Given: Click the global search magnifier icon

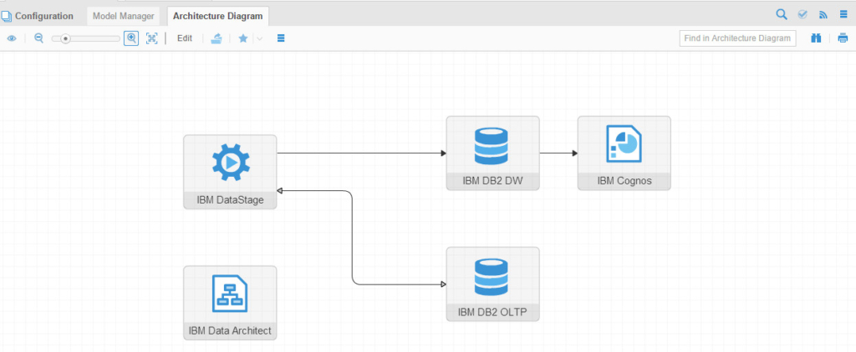Looking at the screenshot, I should [x=782, y=15].
